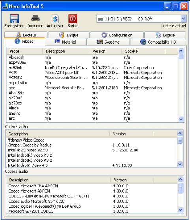Viewport: 190px width, 220px height.
Task: Click Version header in Codecs audio list
Action: (x=132, y=180)
